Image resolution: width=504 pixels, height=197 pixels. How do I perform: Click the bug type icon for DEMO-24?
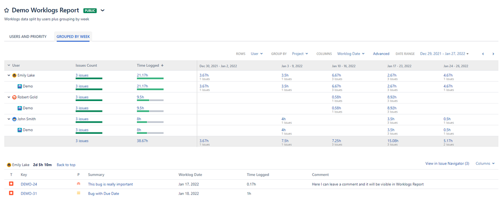[11, 184]
